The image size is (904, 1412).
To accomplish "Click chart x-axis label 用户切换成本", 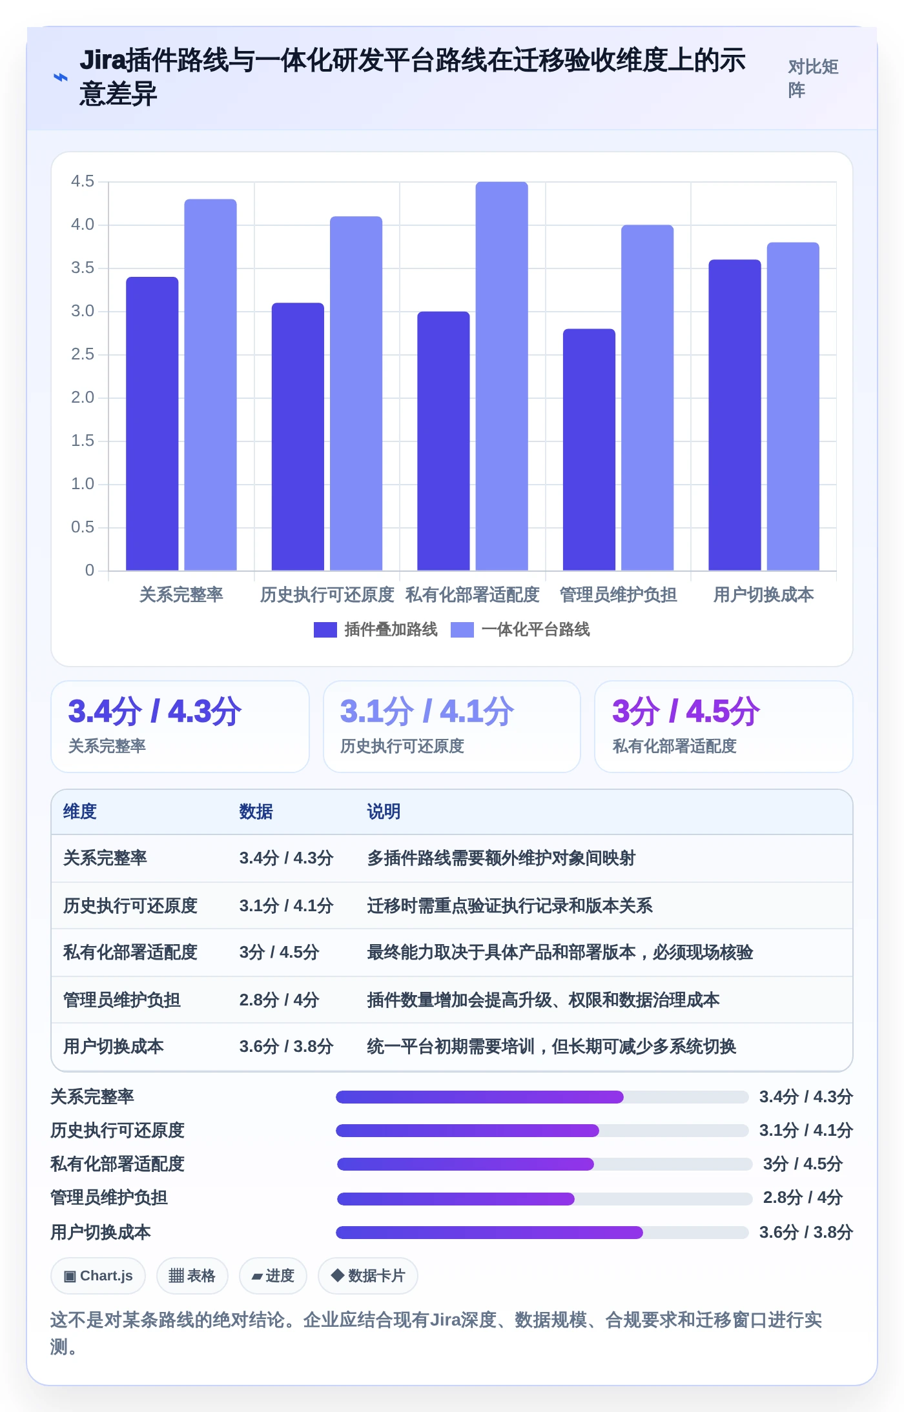I will tap(764, 595).
